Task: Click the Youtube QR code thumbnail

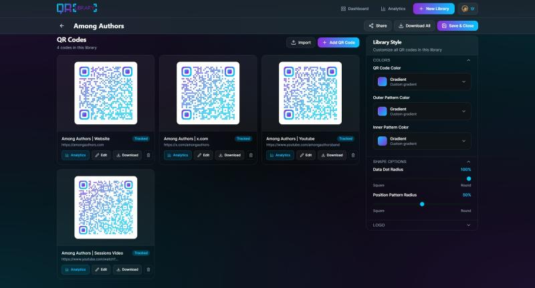Action: (x=310, y=93)
